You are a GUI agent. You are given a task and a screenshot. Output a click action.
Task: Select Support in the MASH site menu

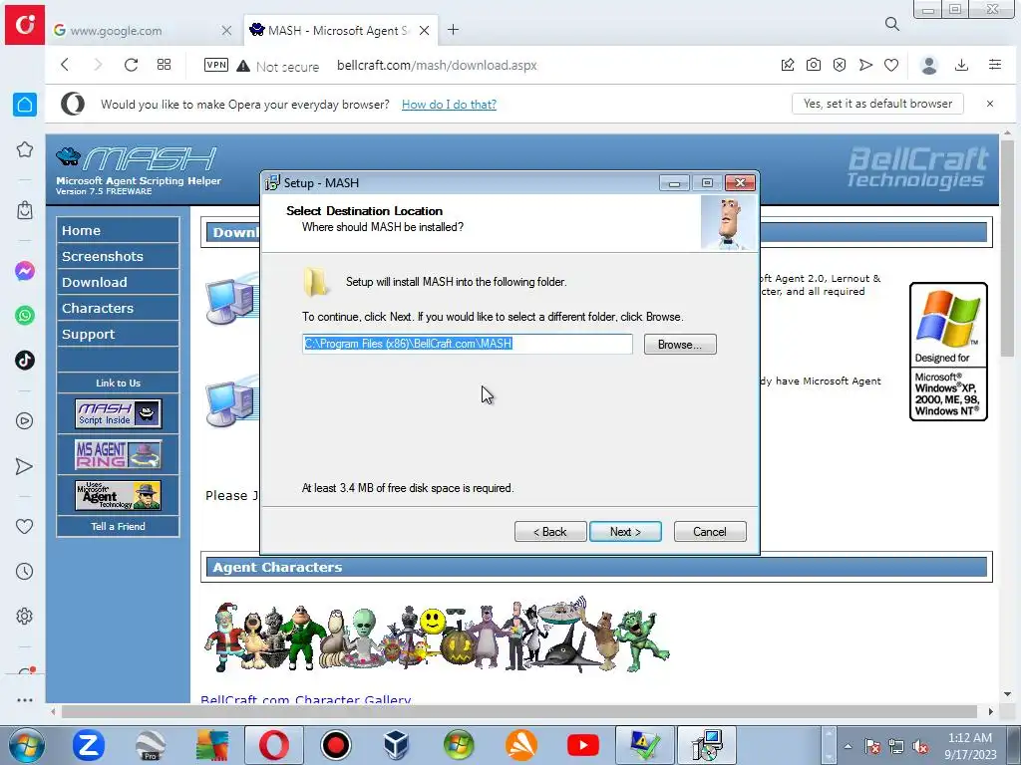(x=118, y=335)
